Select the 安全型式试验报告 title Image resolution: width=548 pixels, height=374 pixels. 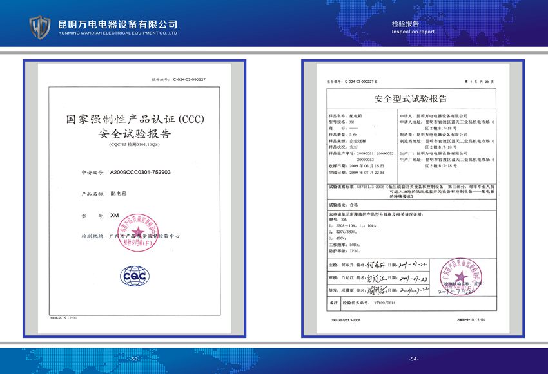(x=411, y=99)
